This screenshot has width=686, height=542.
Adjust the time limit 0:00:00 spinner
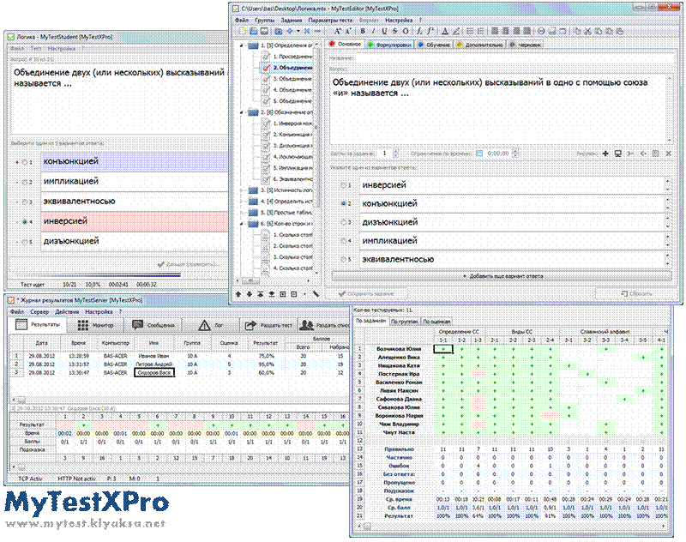[x=515, y=154]
